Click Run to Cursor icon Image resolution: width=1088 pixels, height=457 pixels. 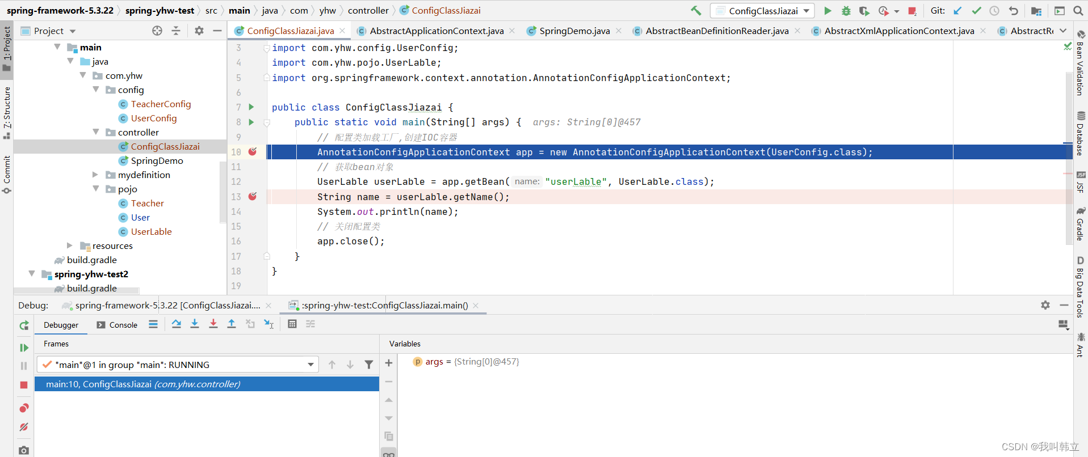click(x=268, y=324)
